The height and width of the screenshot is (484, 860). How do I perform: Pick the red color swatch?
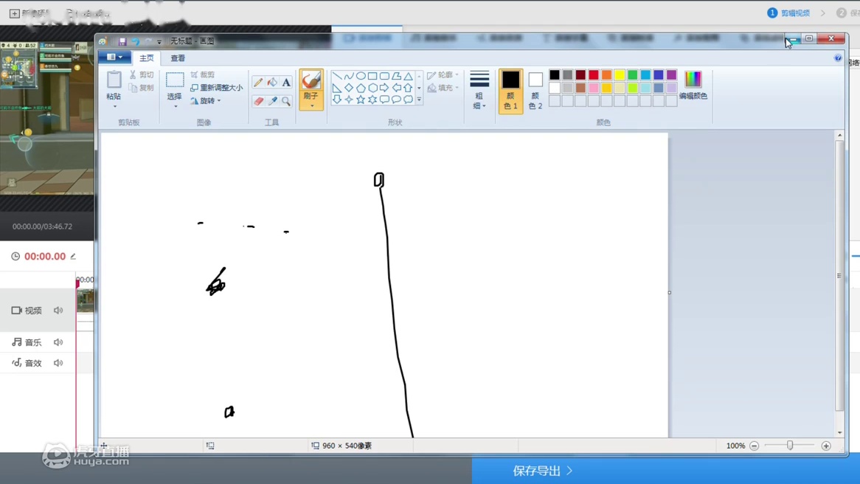[x=594, y=75]
